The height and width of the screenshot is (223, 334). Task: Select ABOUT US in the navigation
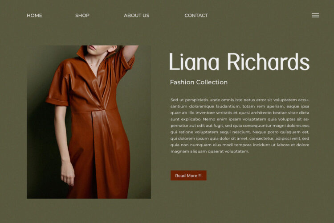pyautogui.click(x=137, y=15)
